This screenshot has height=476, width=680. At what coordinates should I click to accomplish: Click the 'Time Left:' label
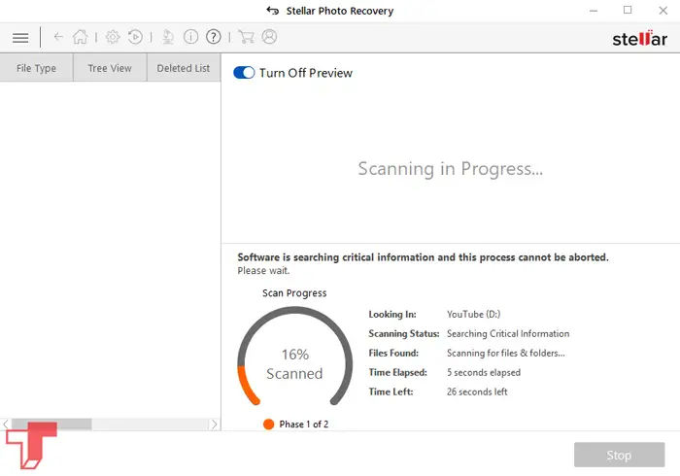point(391,391)
